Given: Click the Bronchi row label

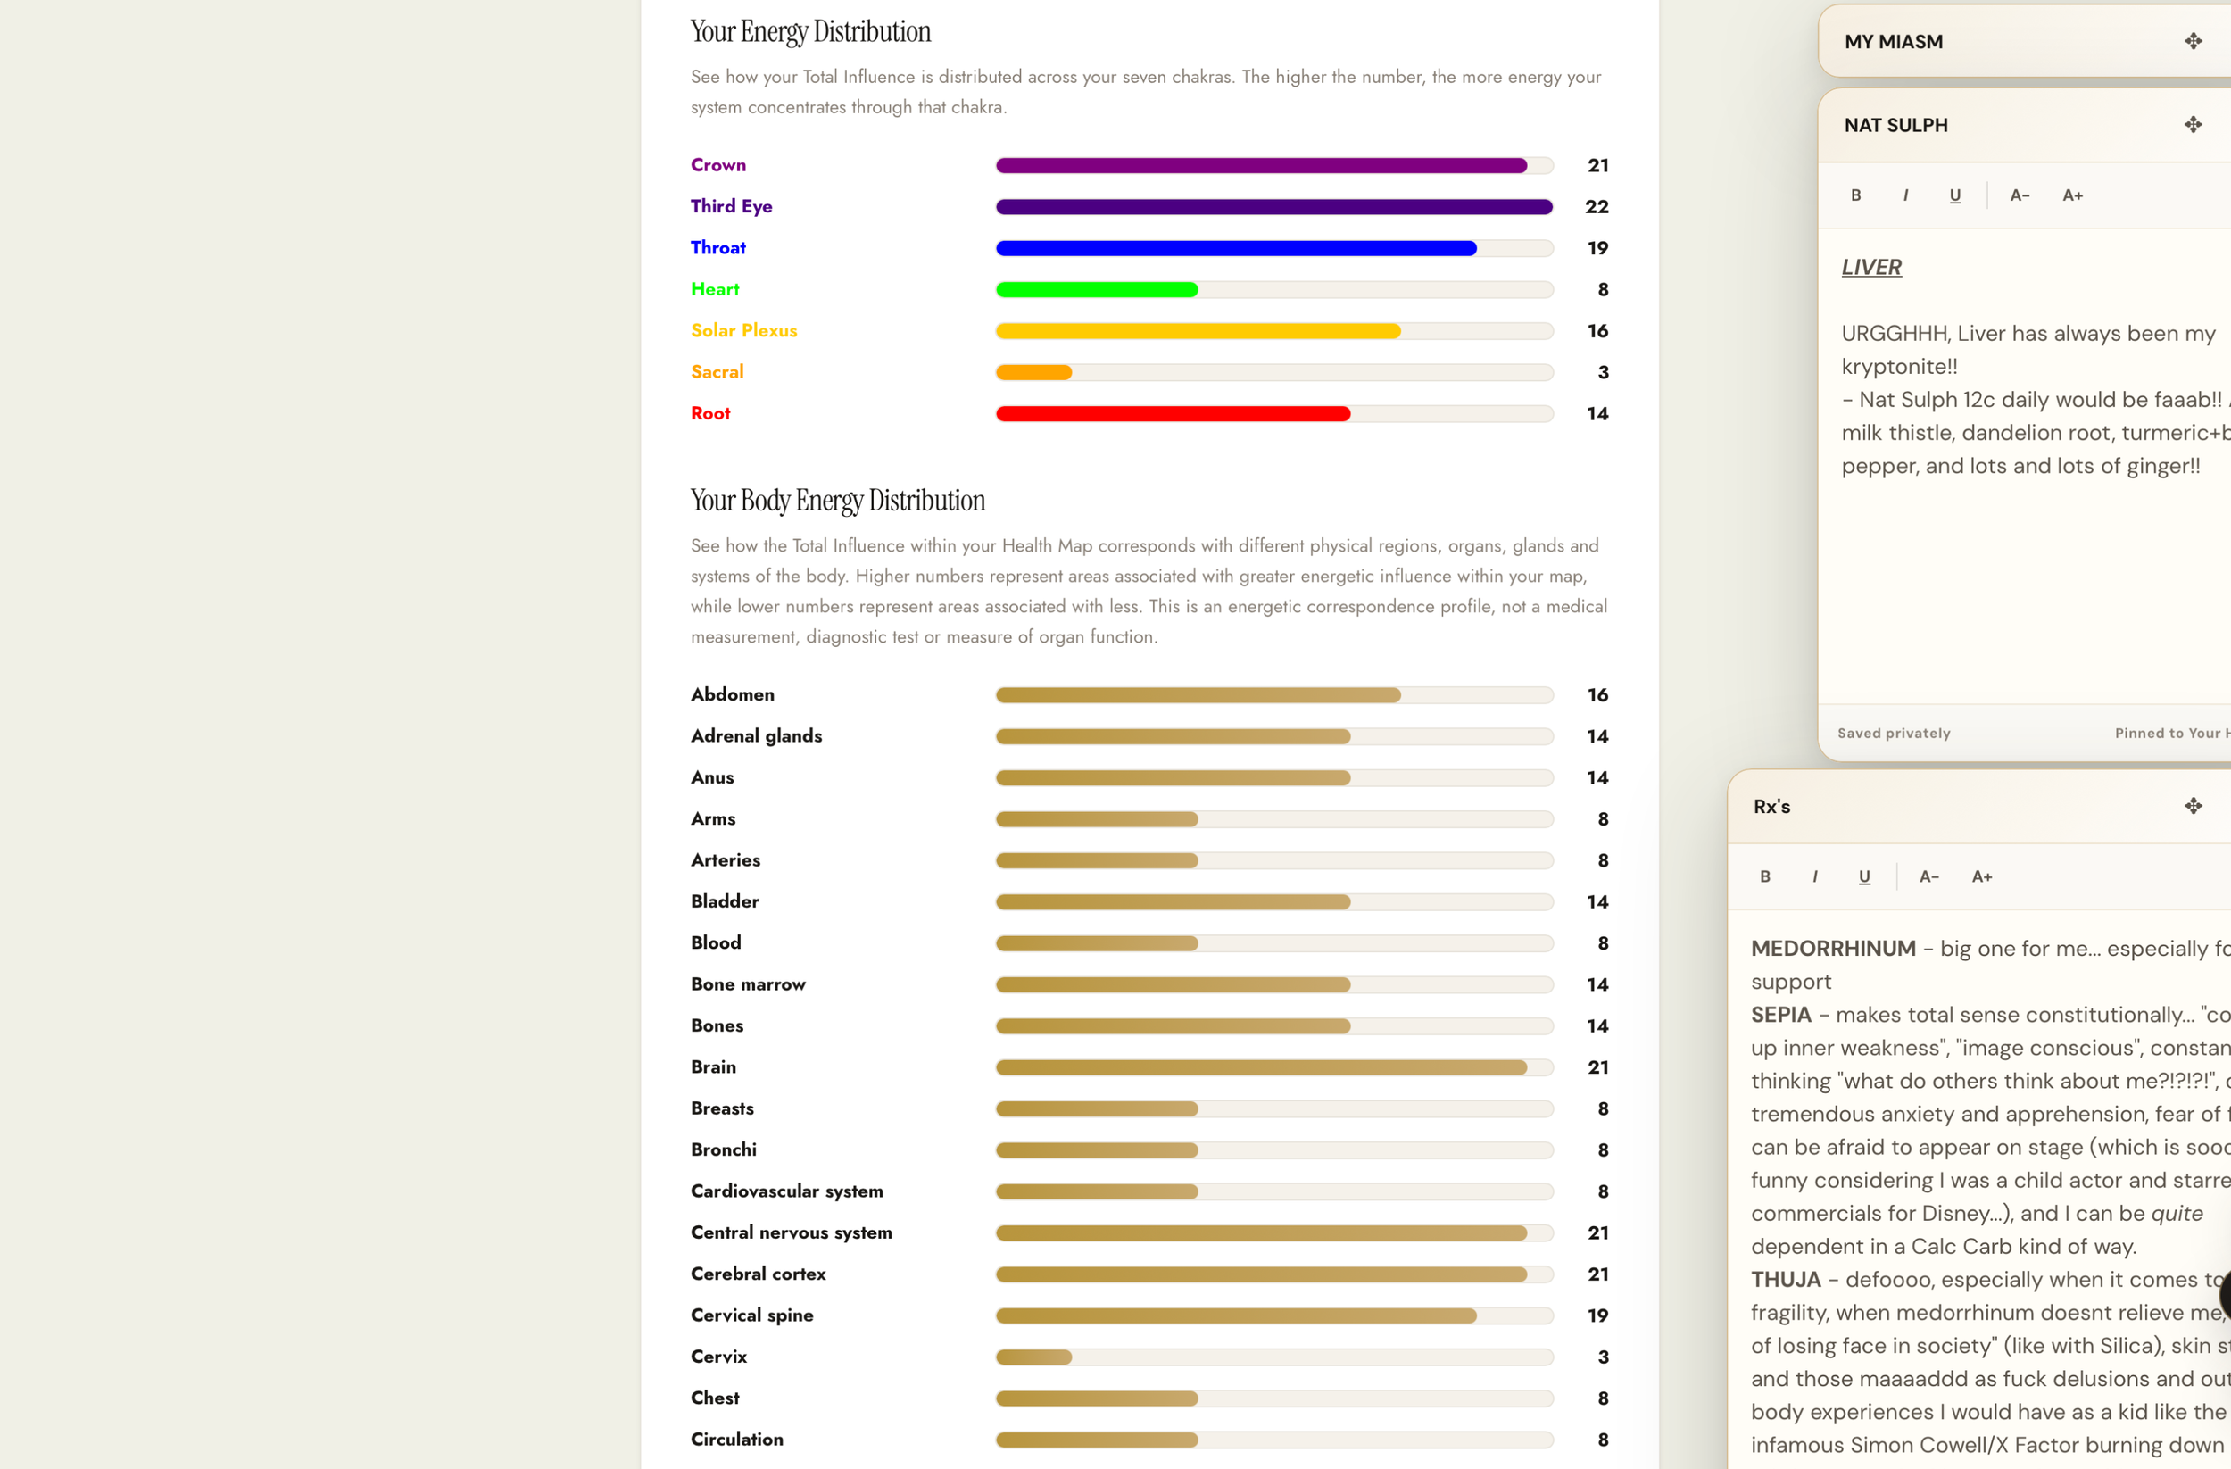Looking at the screenshot, I should click(723, 1149).
